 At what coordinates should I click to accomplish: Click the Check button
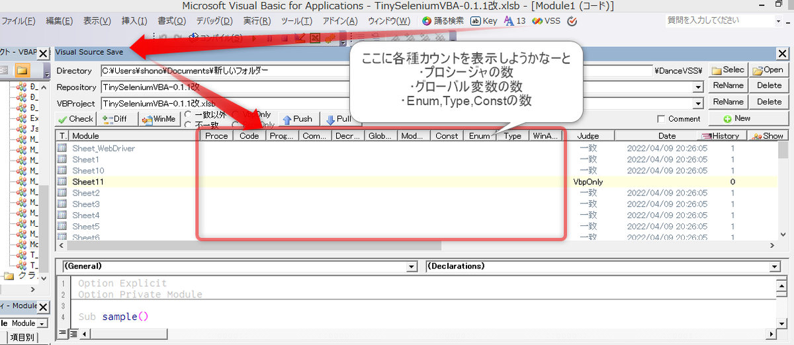(x=75, y=119)
